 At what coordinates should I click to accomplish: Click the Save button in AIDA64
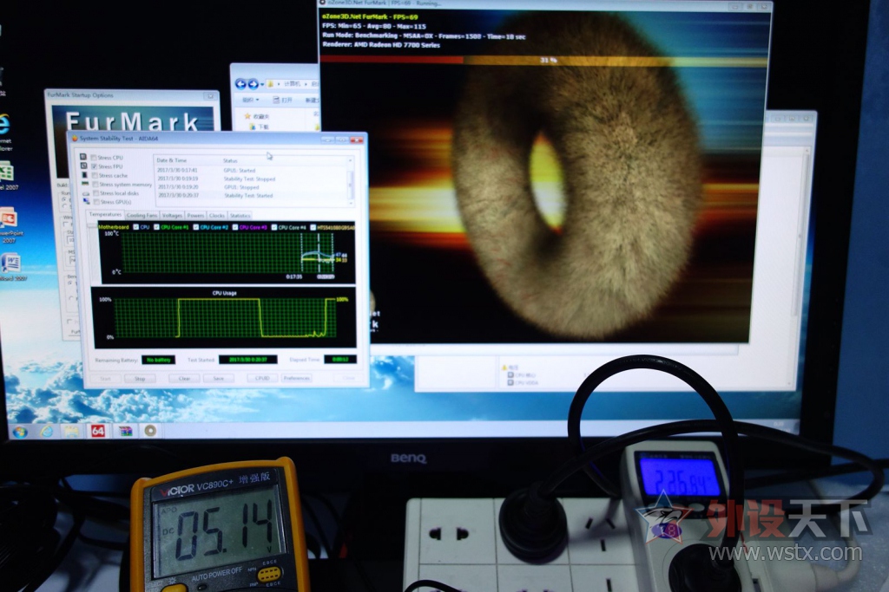(x=218, y=379)
